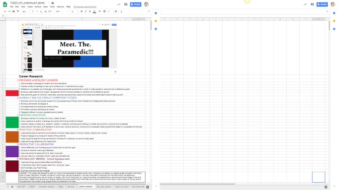
Task: Toggle bold formatting
Action: [82, 11]
